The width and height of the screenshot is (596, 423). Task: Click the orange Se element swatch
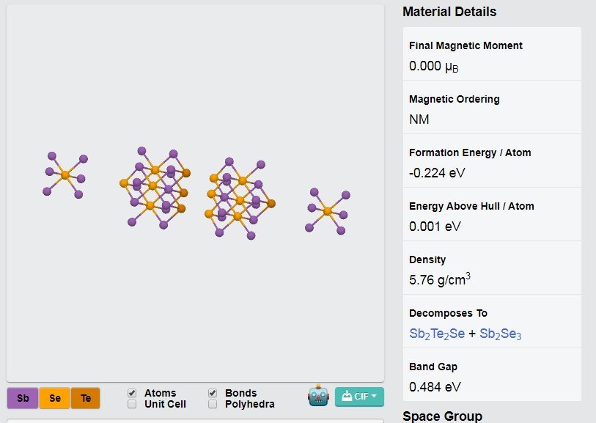55,398
